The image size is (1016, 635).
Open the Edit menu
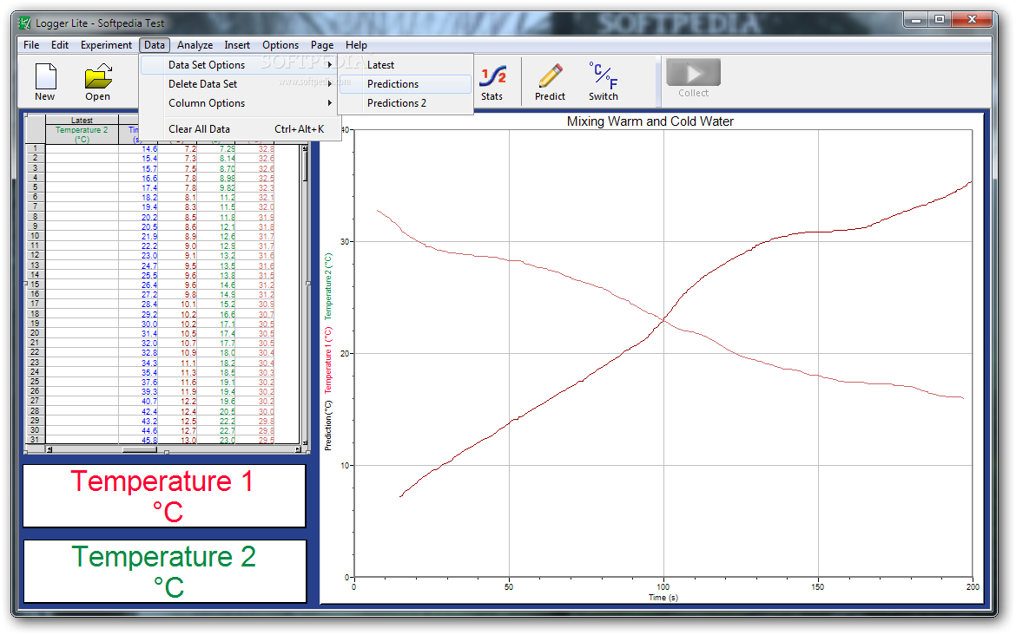(60, 44)
